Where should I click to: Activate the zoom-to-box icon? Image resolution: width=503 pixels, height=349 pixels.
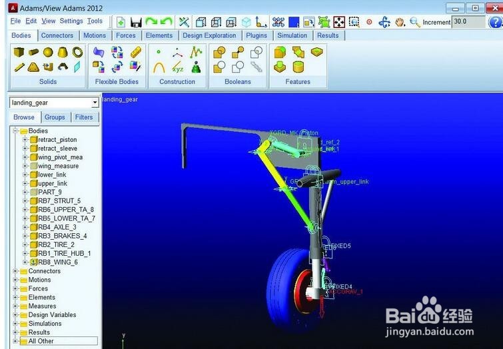(x=354, y=22)
